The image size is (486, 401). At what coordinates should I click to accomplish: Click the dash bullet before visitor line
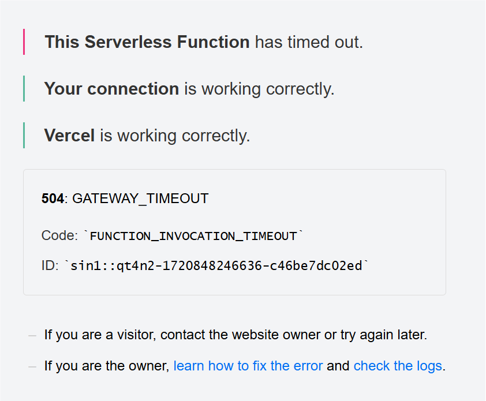tap(32, 336)
